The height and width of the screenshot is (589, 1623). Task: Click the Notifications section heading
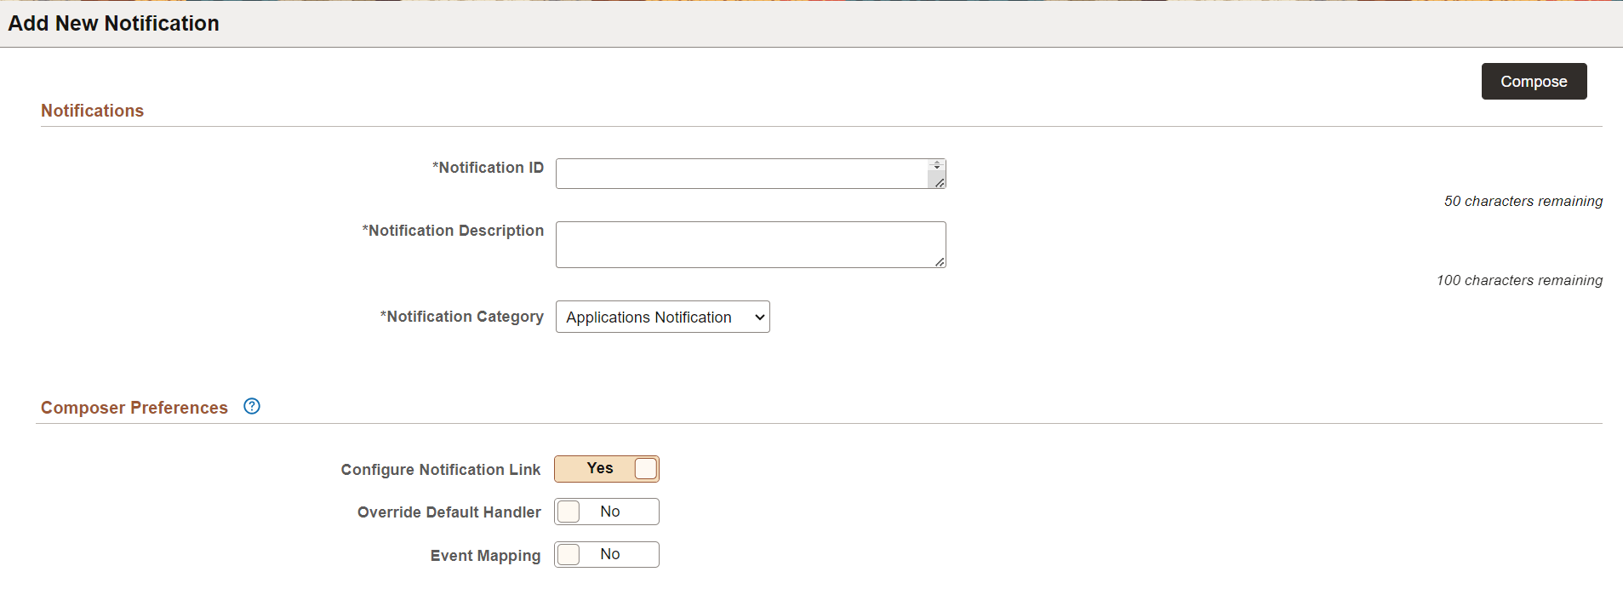93,111
